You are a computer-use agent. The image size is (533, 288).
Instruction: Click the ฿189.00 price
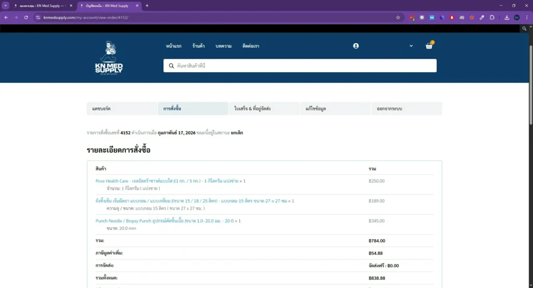pos(377,201)
